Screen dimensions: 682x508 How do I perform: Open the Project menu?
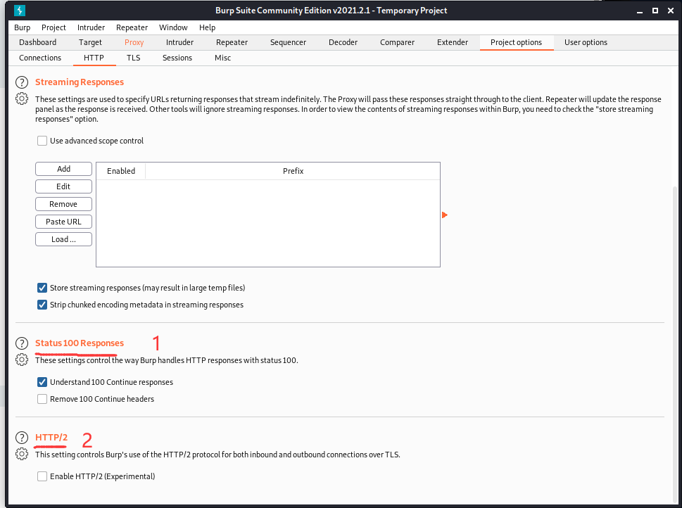[x=53, y=27]
